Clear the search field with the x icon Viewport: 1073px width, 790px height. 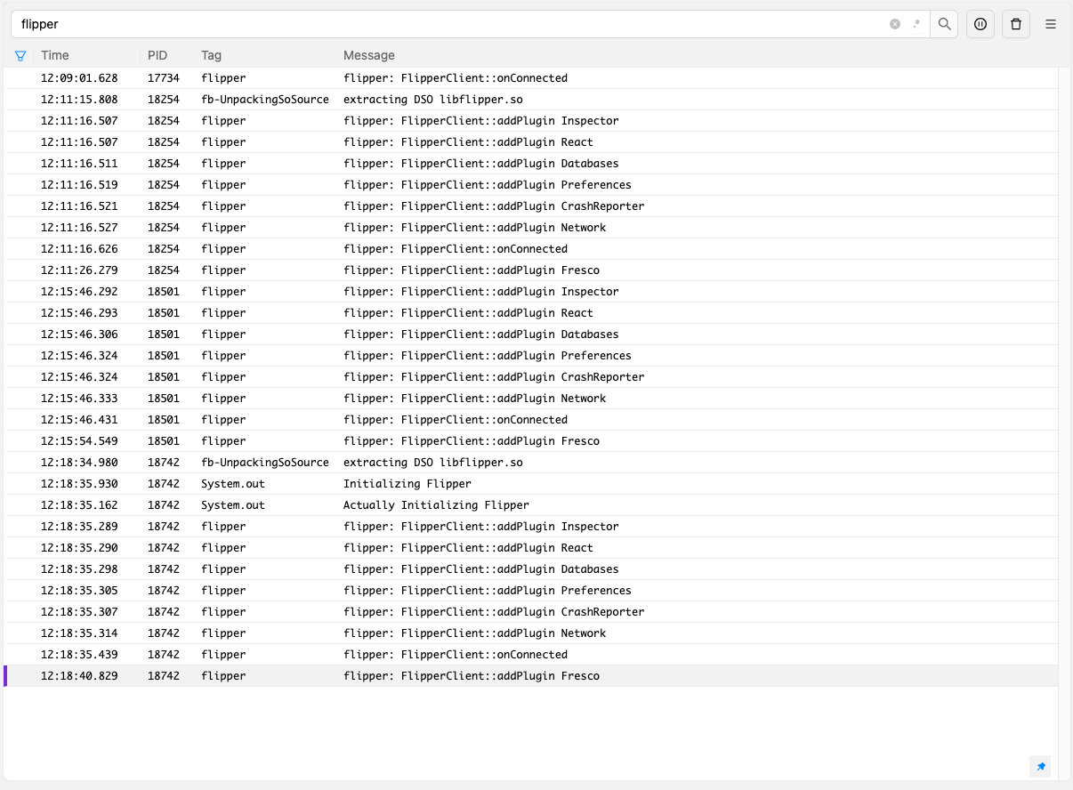click(x=894, y=24)
